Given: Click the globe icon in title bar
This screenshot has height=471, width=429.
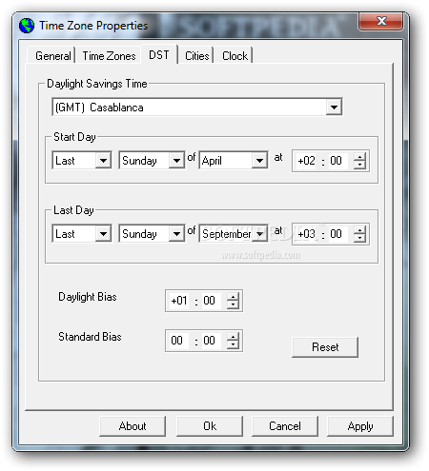Looking at the screenshot, I should point(27,26).
